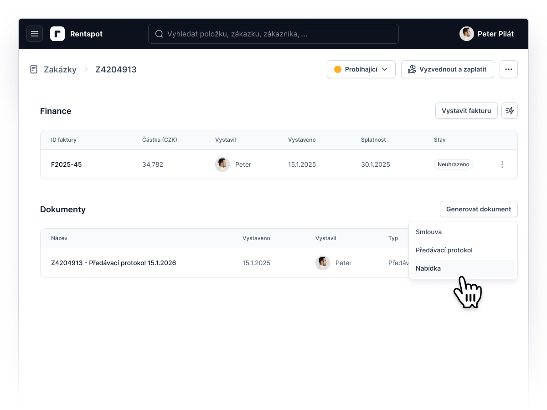Click the Dokumenty section heading

point(63,210)
